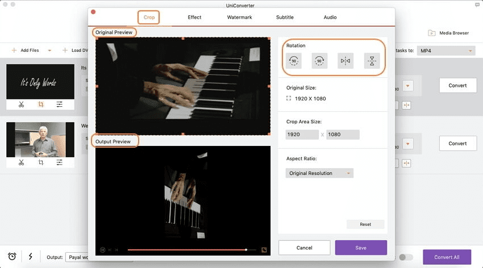Viewport: 483px width, 268px height.
Task: Open the Subtitle tab
Action: (285, 18)
